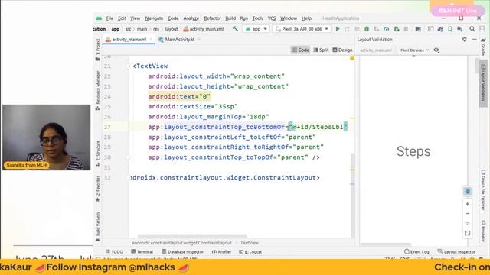The image size is (490, 275).
Task: Click Zoom In plus in preview
Action: pos(467,204)
